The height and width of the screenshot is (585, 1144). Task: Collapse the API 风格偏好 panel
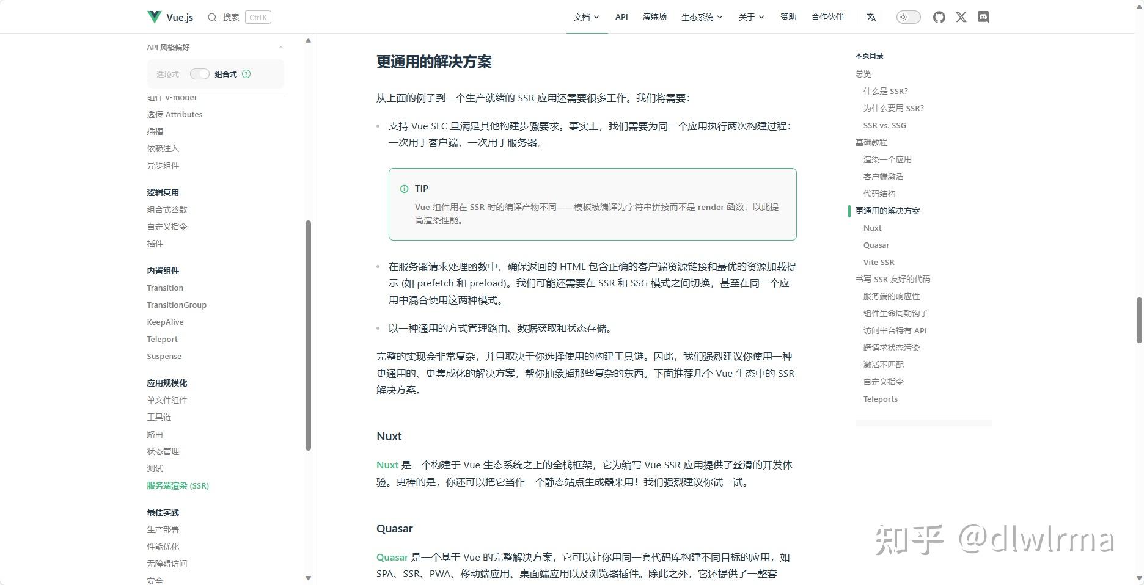(280, 47)
